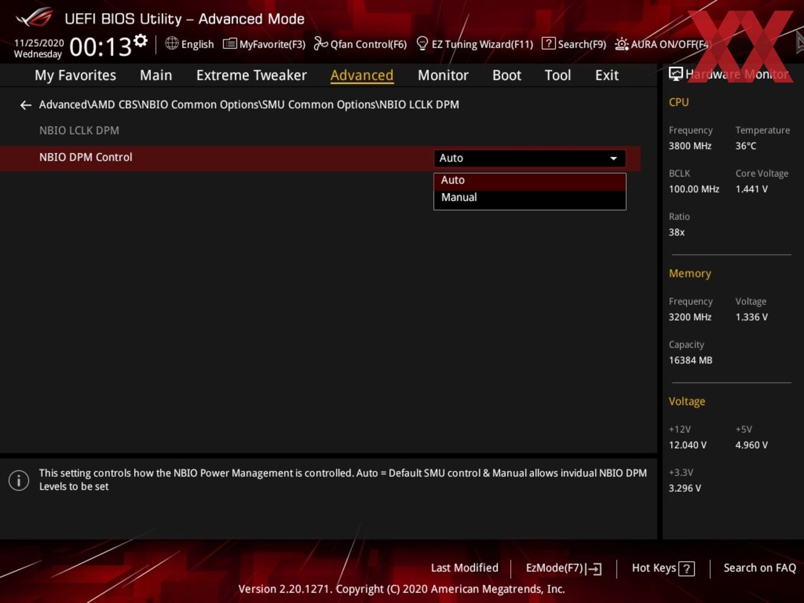
Task: Open the Extreme Tweaker tab
Action: [x=251, y=76]
